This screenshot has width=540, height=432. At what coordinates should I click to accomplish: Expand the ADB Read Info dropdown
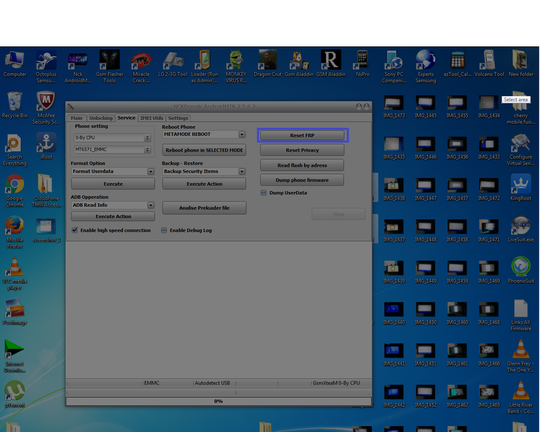pos(150,205)
